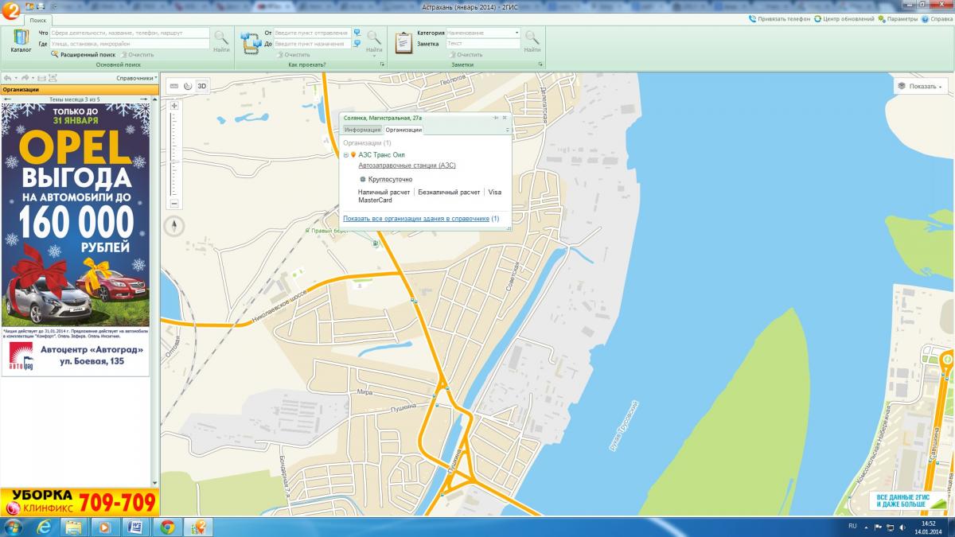Viewport: 955px width, 537px height.
Task: Click Найти magnifier in Заметки
Action: 532,41
